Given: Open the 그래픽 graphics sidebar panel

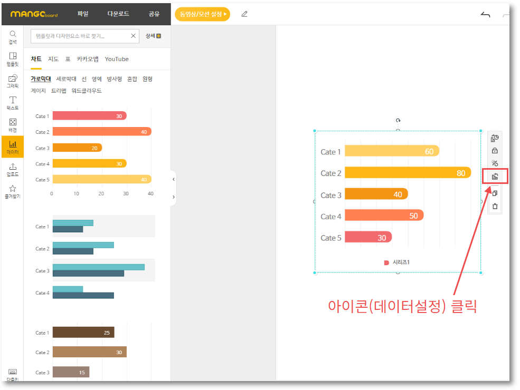Looking at the screenshot, I should pyautogui.click(x=13, y=82).
